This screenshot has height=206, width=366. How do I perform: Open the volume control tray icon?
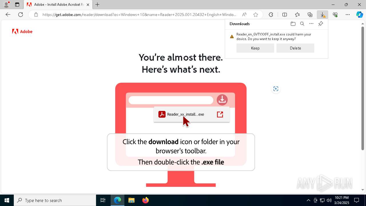(x=329, y=200)
